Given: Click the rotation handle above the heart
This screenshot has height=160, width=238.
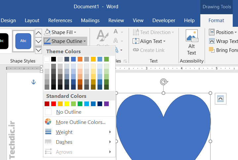Looking at the screenshot, I should pos(164,82).
